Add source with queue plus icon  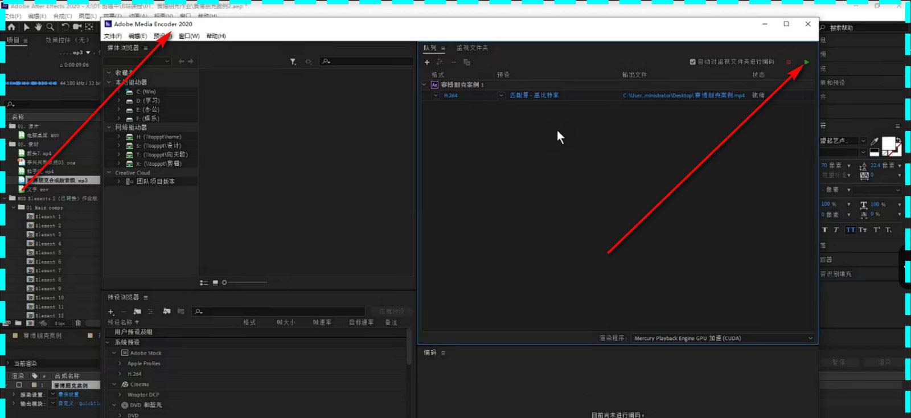(427, 62)
